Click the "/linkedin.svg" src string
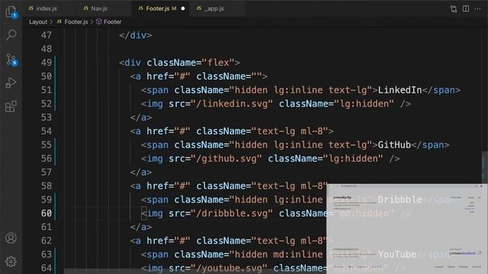Screen dimensions: 488x274 (232, 104)
